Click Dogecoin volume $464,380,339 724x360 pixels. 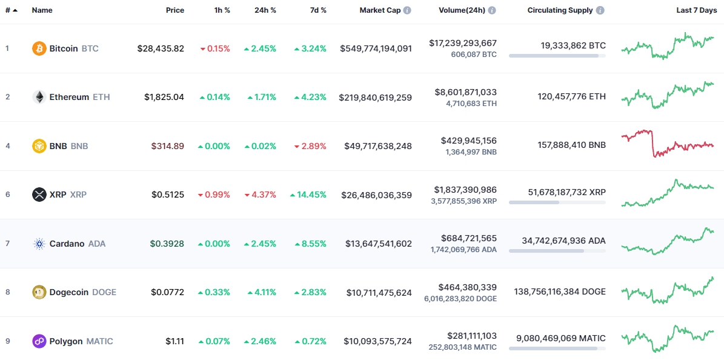[x=469, y=287]
